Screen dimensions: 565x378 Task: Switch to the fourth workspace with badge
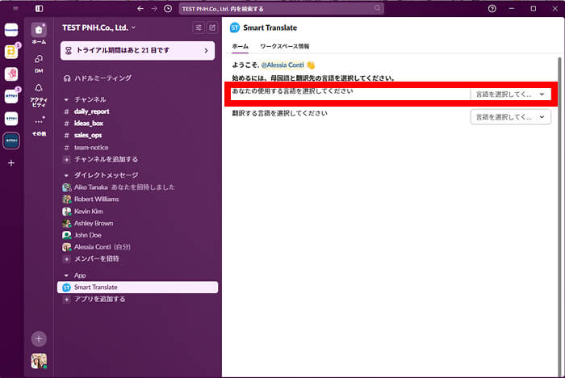click(x=11, y=96)
